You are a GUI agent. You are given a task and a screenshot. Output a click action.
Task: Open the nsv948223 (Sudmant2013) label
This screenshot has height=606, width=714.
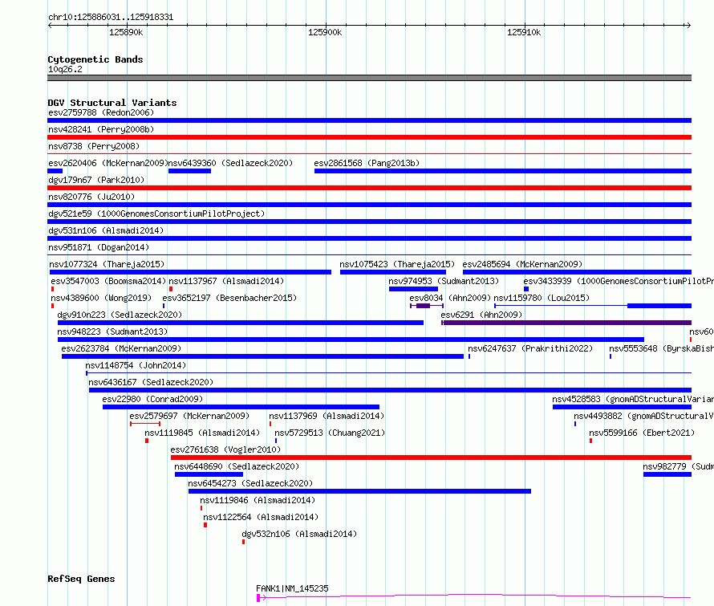point(112,331)
